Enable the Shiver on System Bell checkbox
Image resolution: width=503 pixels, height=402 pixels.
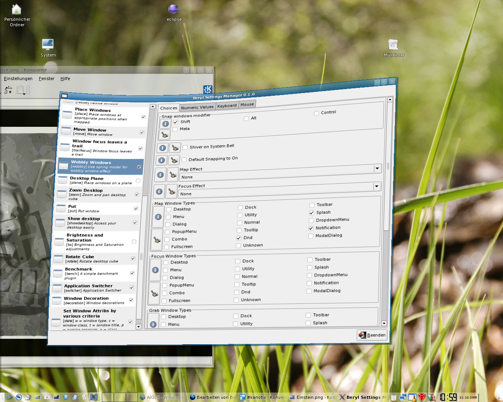185,147
